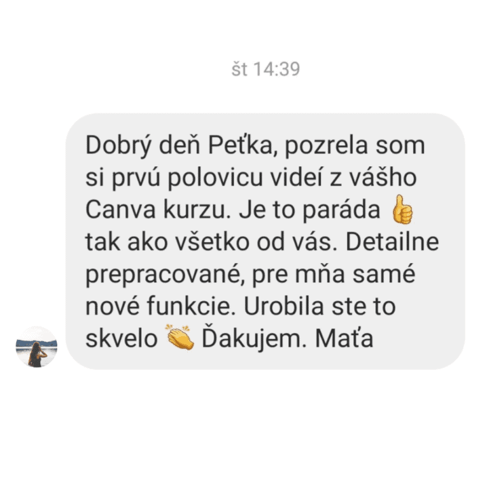
Task: Click the thumbs-up emoji in the message
Action: 402,209
